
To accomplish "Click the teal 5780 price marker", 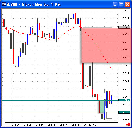I will 125,113.
